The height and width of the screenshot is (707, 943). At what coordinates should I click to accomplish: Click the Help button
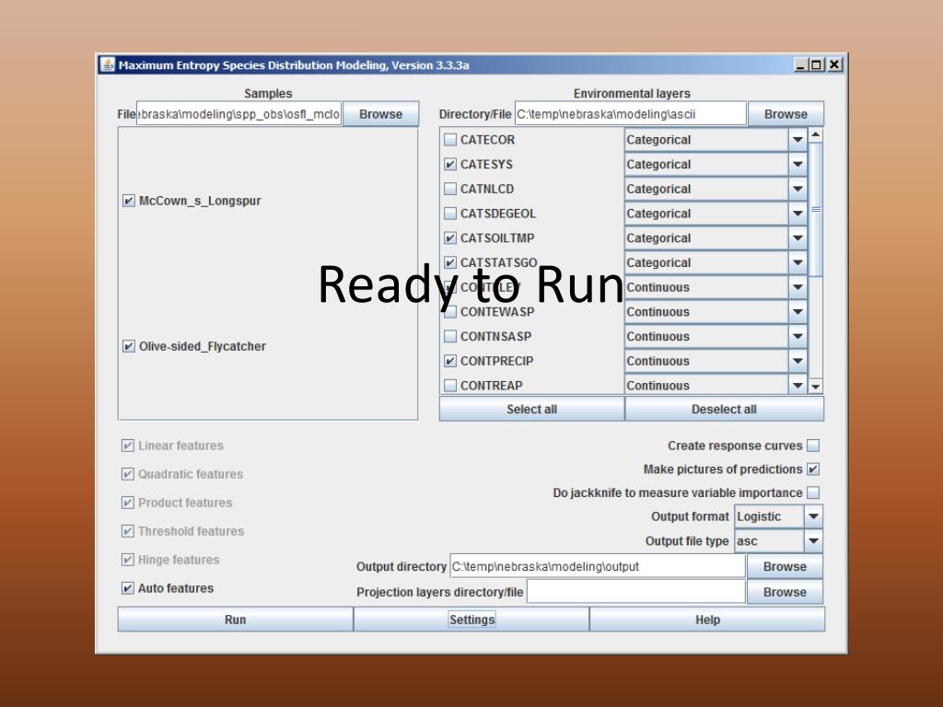(x=707, y=620)
